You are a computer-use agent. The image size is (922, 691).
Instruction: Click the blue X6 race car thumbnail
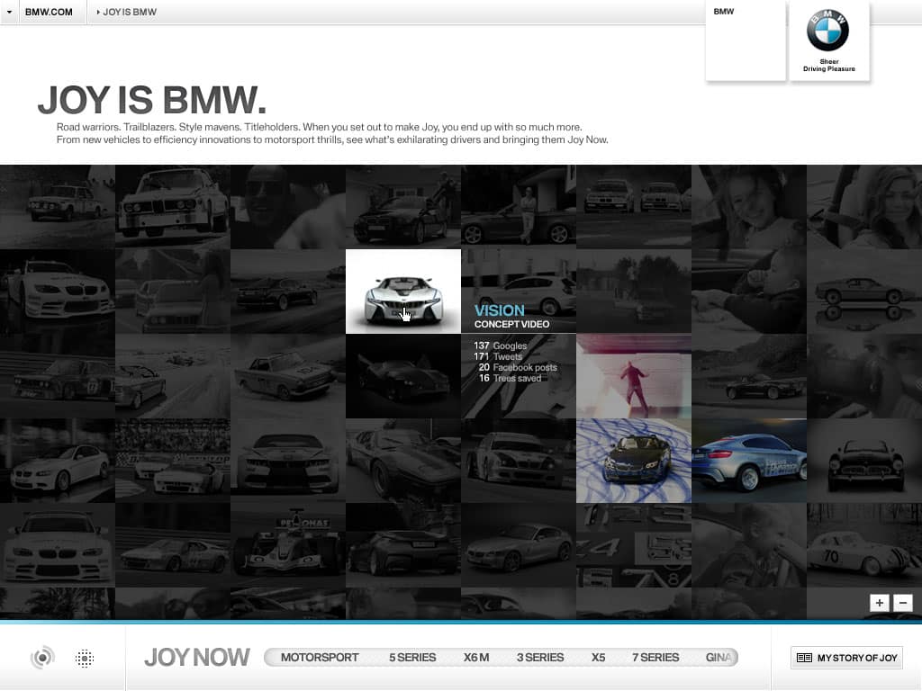tap(749, 461)
